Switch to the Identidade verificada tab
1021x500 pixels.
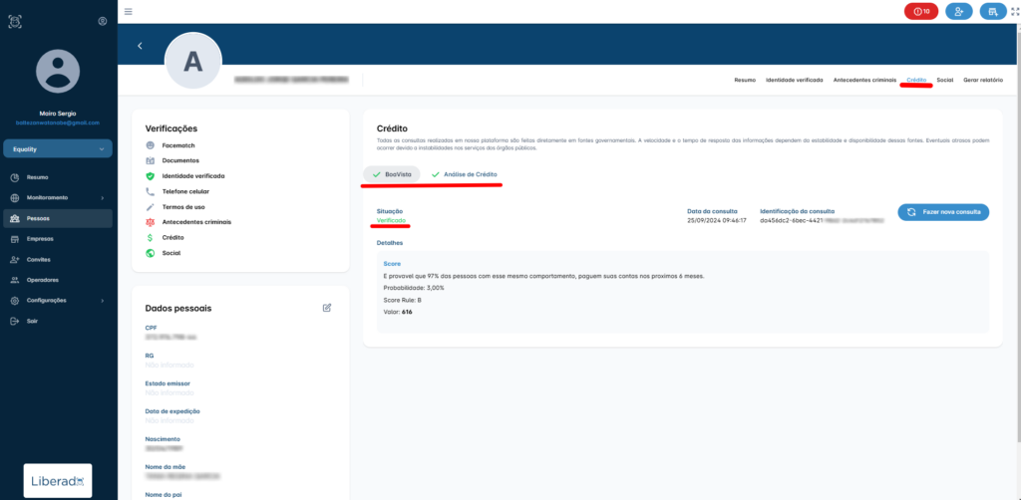[795, 80]
